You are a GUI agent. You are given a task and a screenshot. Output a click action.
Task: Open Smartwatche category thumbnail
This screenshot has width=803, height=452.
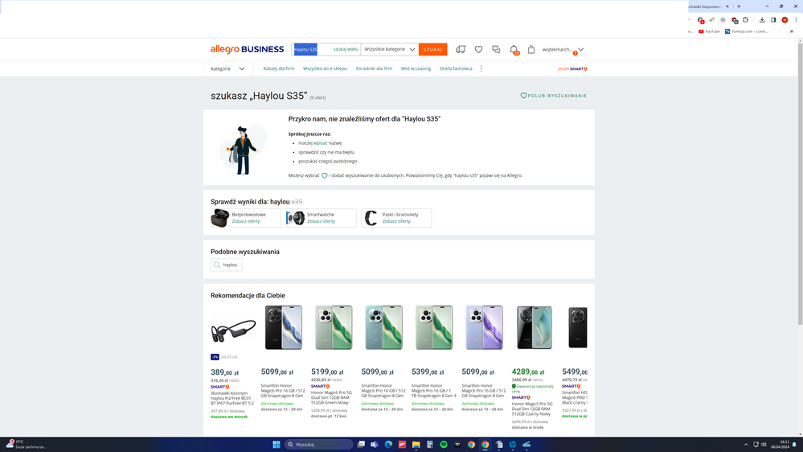(295, 218)
